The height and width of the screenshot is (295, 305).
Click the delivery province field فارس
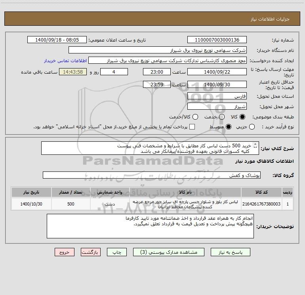[x=217, y=96]
